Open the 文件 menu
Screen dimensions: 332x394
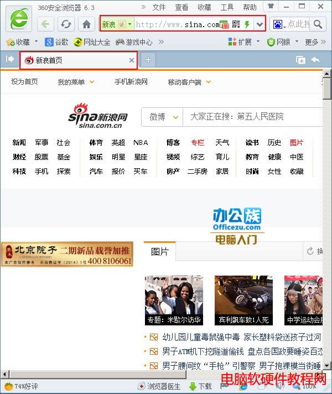pos(159,7)
